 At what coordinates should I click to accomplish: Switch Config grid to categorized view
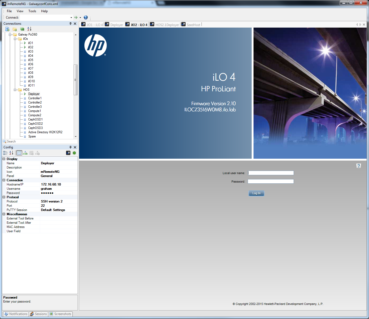5,153
